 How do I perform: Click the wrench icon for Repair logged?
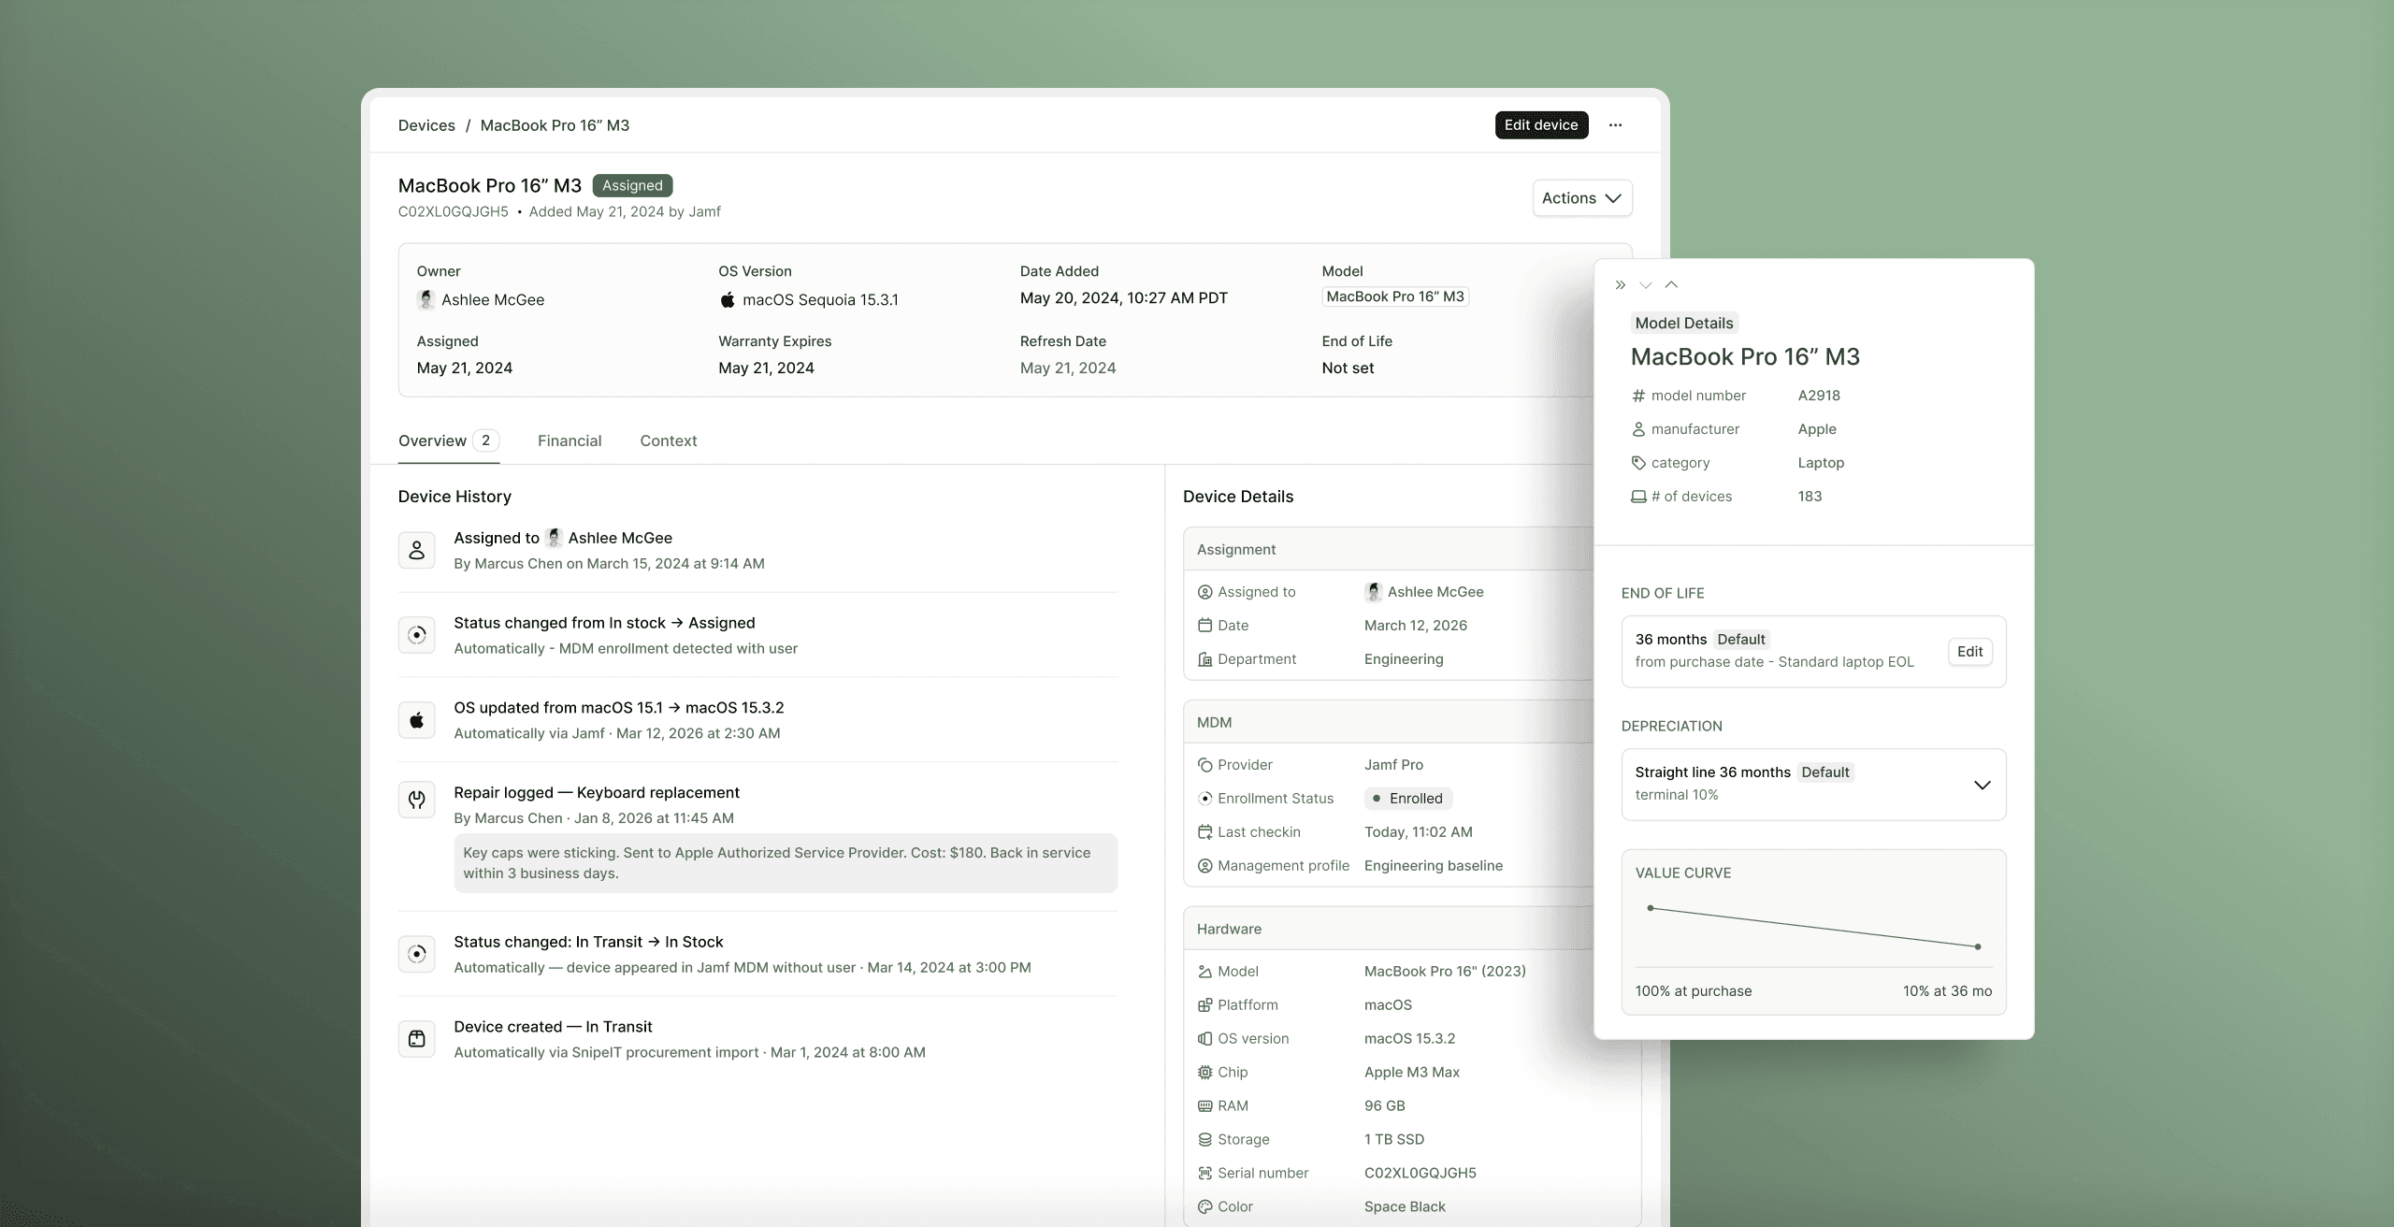[x=417, y=800]
